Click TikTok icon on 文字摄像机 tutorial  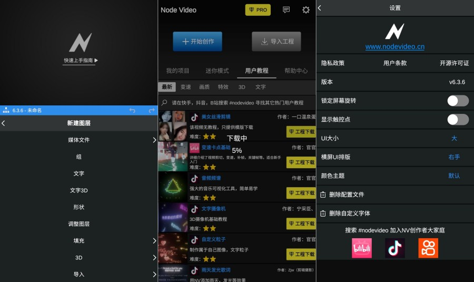coord(194,209)
